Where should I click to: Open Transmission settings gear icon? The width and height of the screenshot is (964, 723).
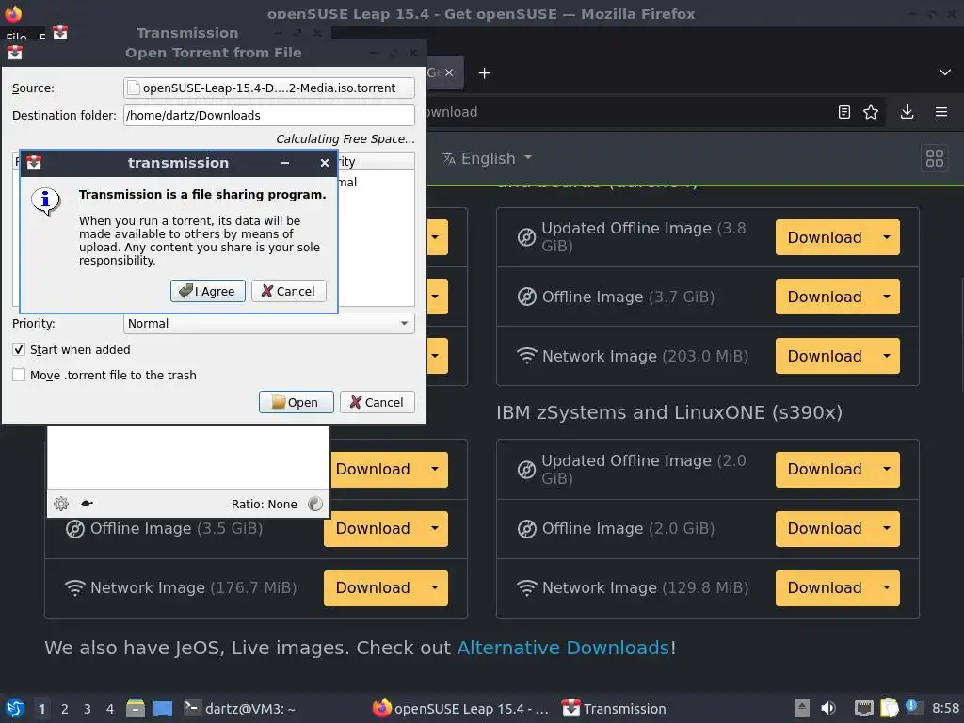point(61,504)
